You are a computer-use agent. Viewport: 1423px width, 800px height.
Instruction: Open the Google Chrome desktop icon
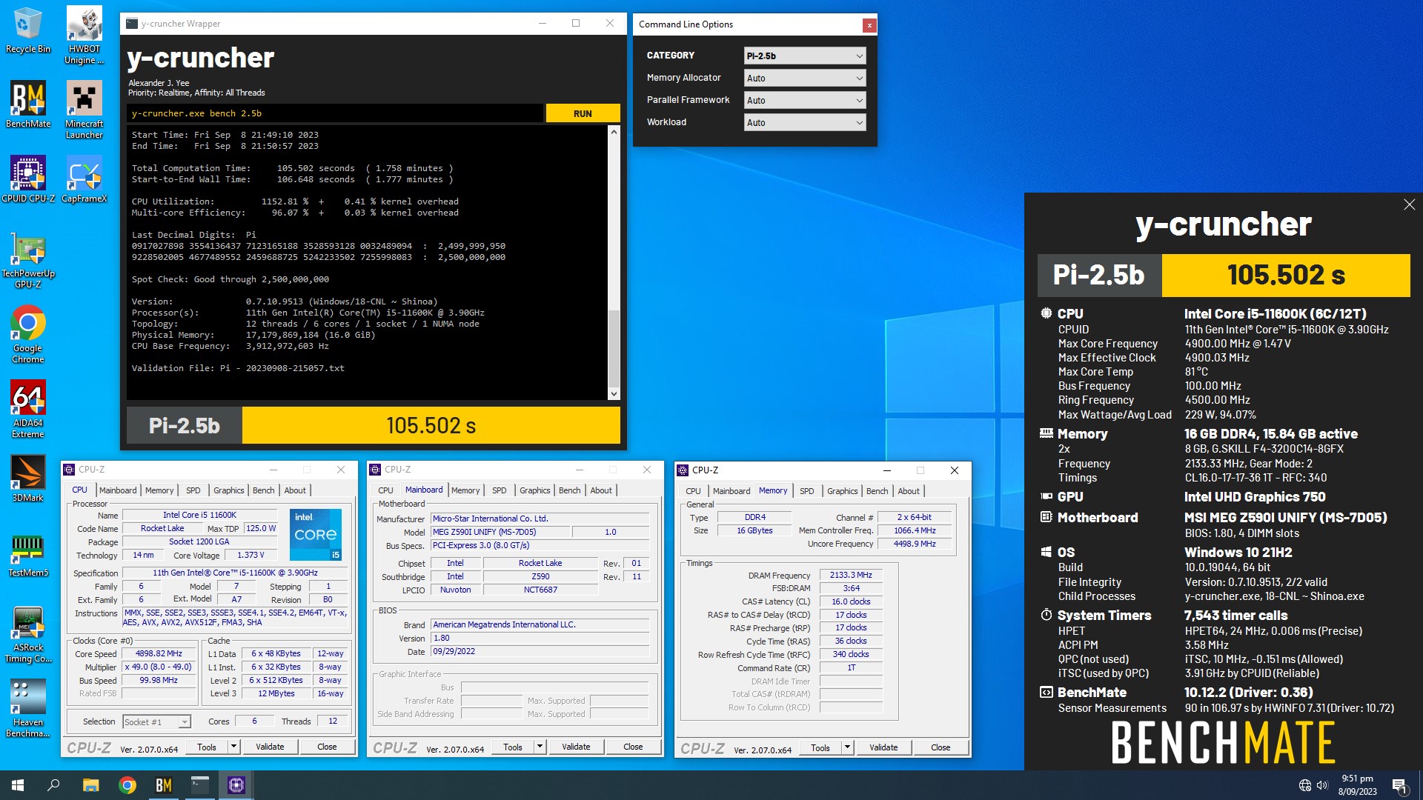pyautogui.click(x=27, y=334)
